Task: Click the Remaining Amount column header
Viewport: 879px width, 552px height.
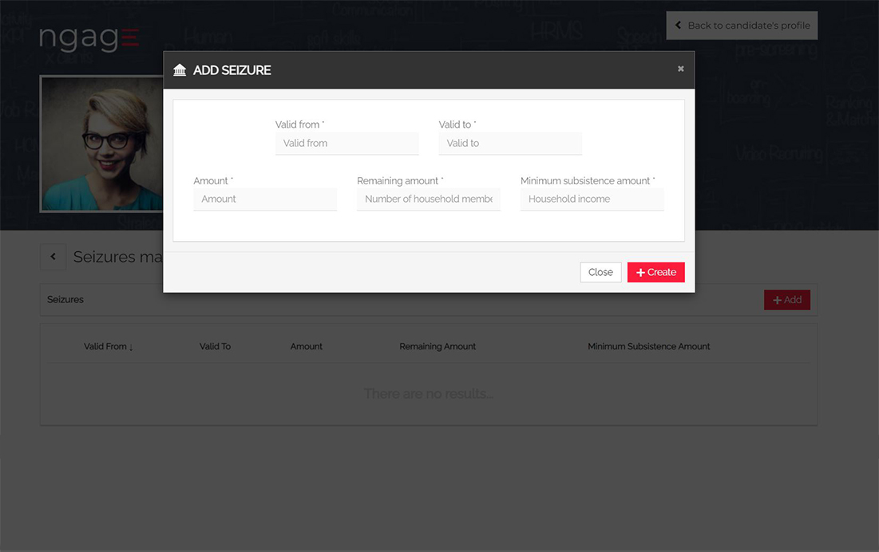Action: (438, 347)
